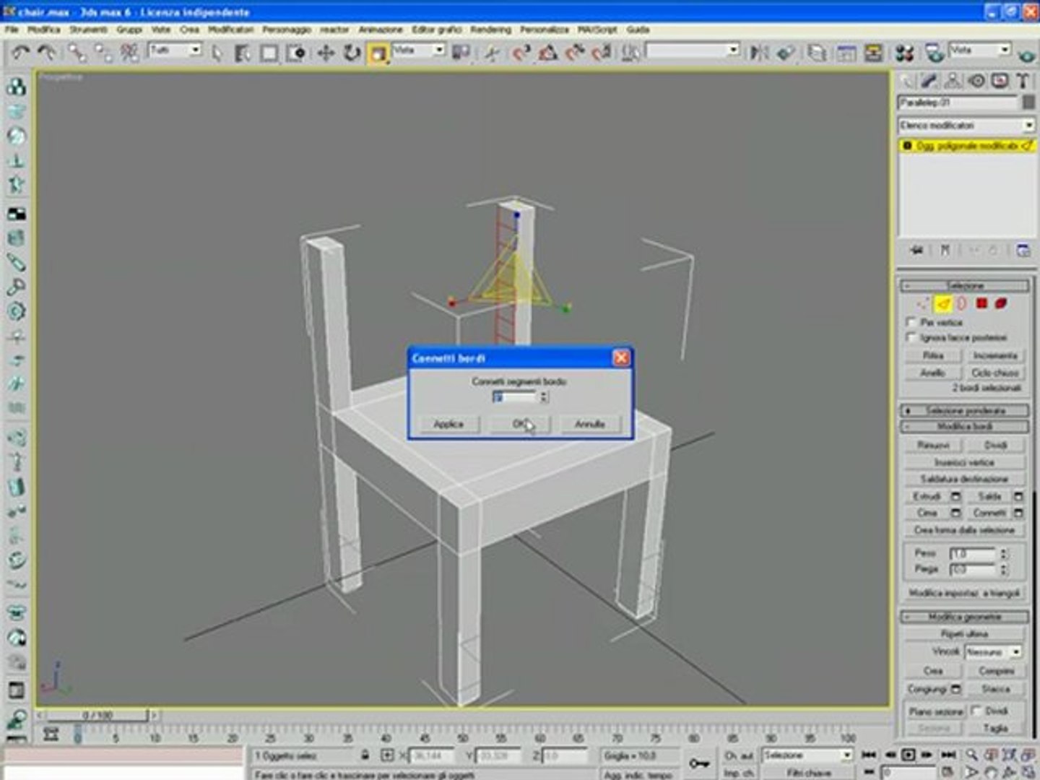Toggle the Selection Lock padlock icon
The image size is (1040, 780).
coord(365,755)
